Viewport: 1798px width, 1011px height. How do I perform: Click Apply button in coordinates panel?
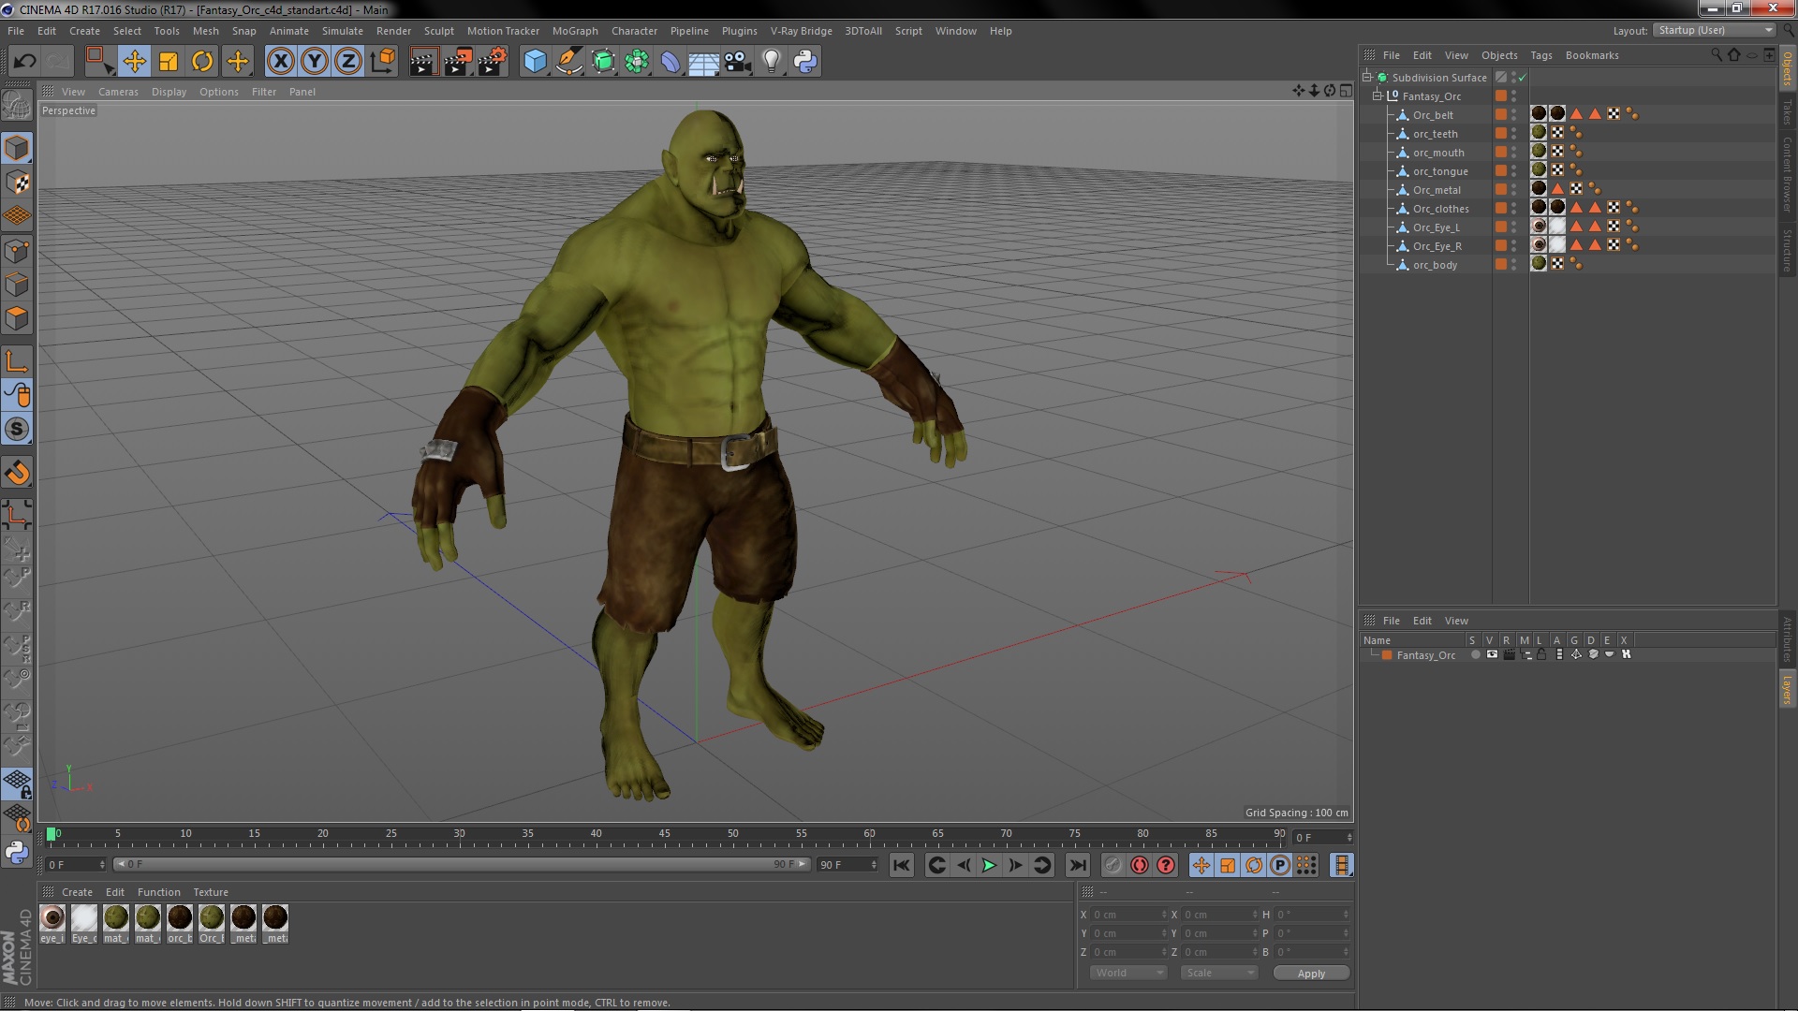pos(1310,973)
